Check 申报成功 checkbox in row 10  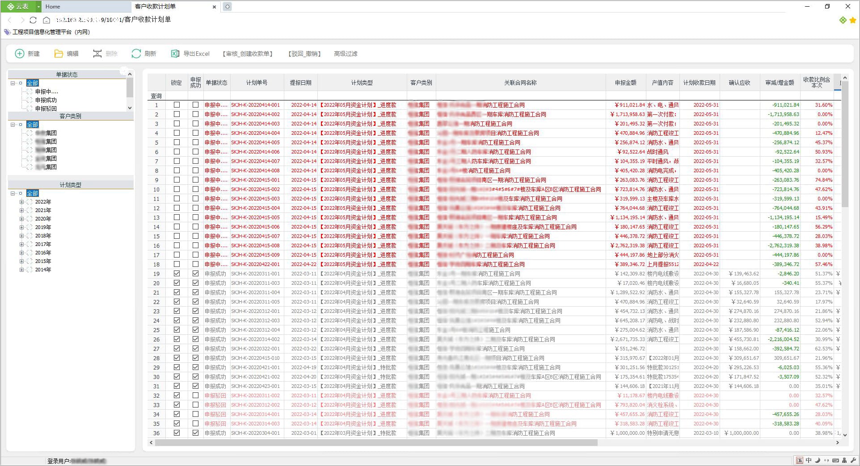pos(195,189)
